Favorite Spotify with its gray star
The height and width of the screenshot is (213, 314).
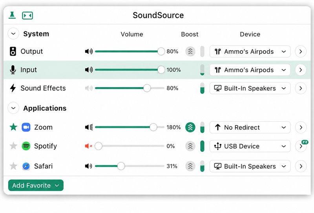point(13,146)
